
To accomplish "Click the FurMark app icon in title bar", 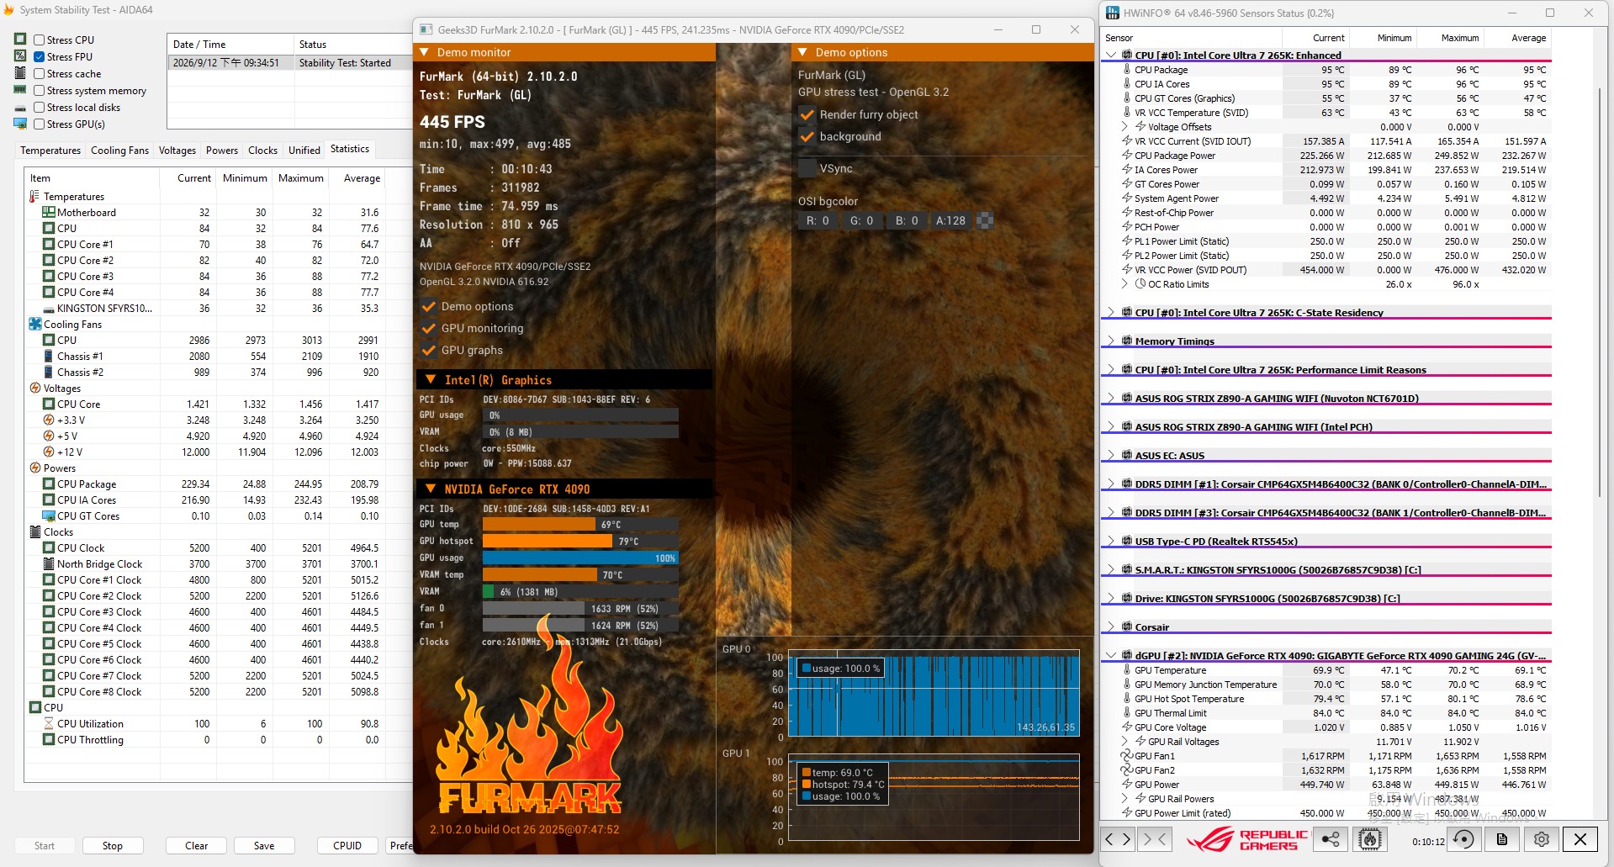I will [x=426, y=29].
